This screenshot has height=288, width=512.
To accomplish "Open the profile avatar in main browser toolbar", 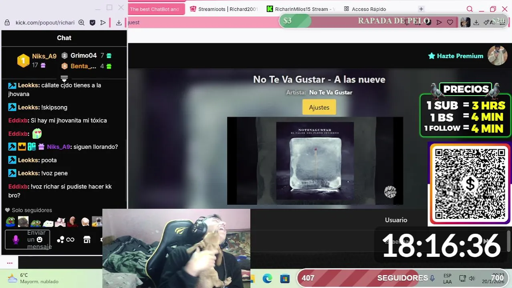I will pyautogui.click(x=465, y=22).
